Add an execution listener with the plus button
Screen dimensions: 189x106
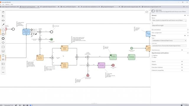182,67
